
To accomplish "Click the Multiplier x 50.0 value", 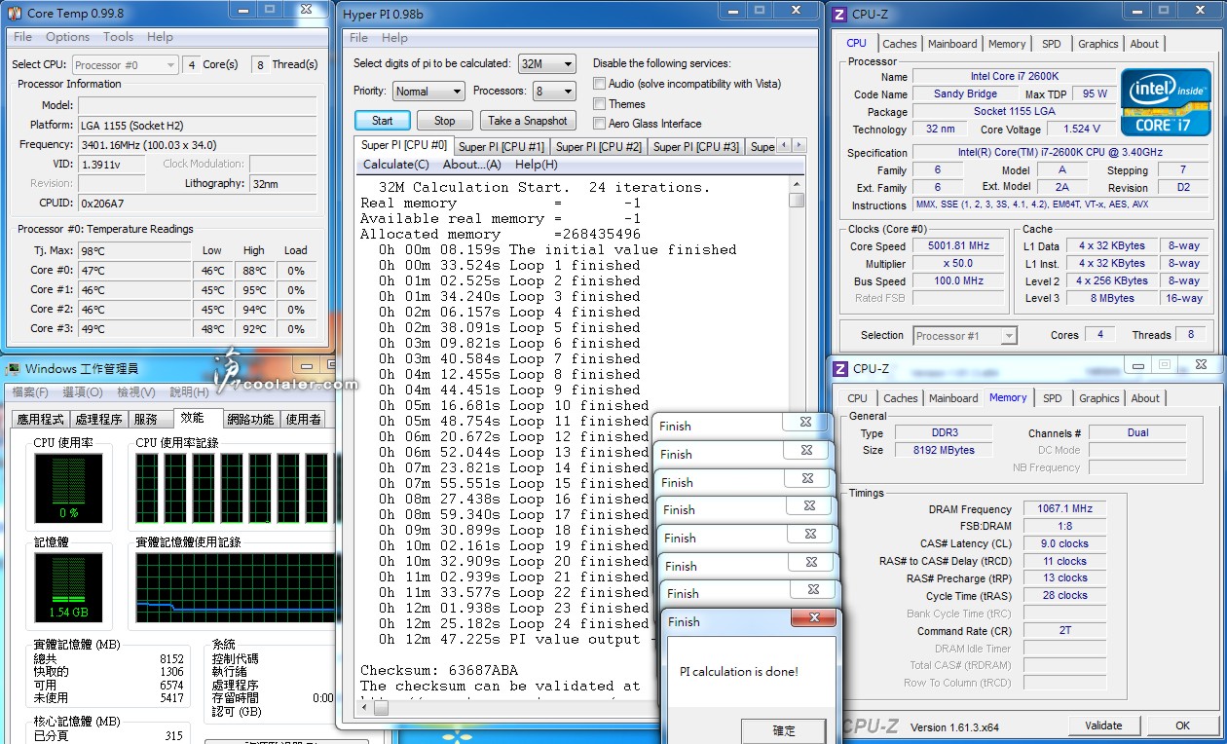I will pos(957,264).
